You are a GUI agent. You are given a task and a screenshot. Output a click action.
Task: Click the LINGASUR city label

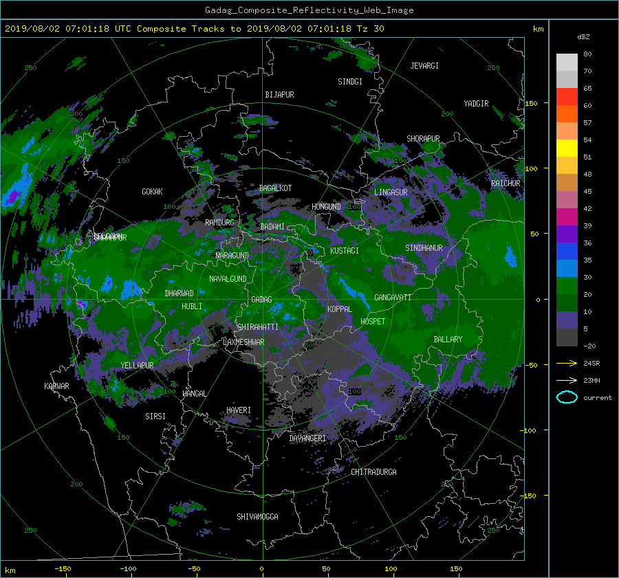click(391, 192)
